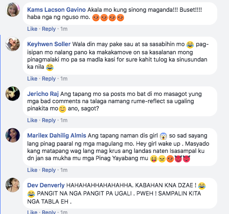Image resolution: width=229 pixels, height=214 pixels.
Task: Open Dev Denverly's profile picture
Action: tap(13, 185)
